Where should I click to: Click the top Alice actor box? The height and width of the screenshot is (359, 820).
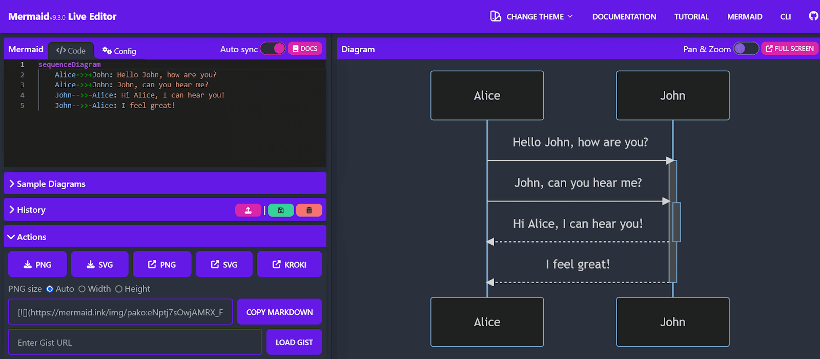pos(487,95)
